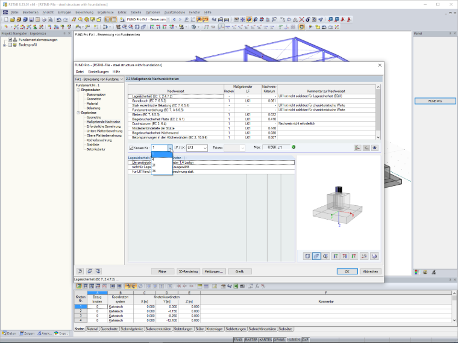This screenshot has width=458, height=343.
Task: Click the Save disk icon in main toolbar
Action: click(31, 19)
